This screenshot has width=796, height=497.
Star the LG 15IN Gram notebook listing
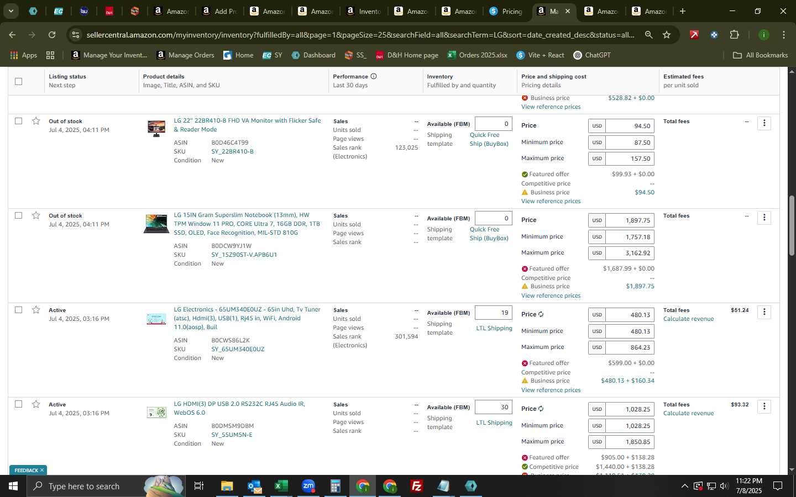point(36,215)
